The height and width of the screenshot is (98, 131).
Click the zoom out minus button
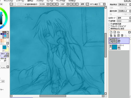51,4
